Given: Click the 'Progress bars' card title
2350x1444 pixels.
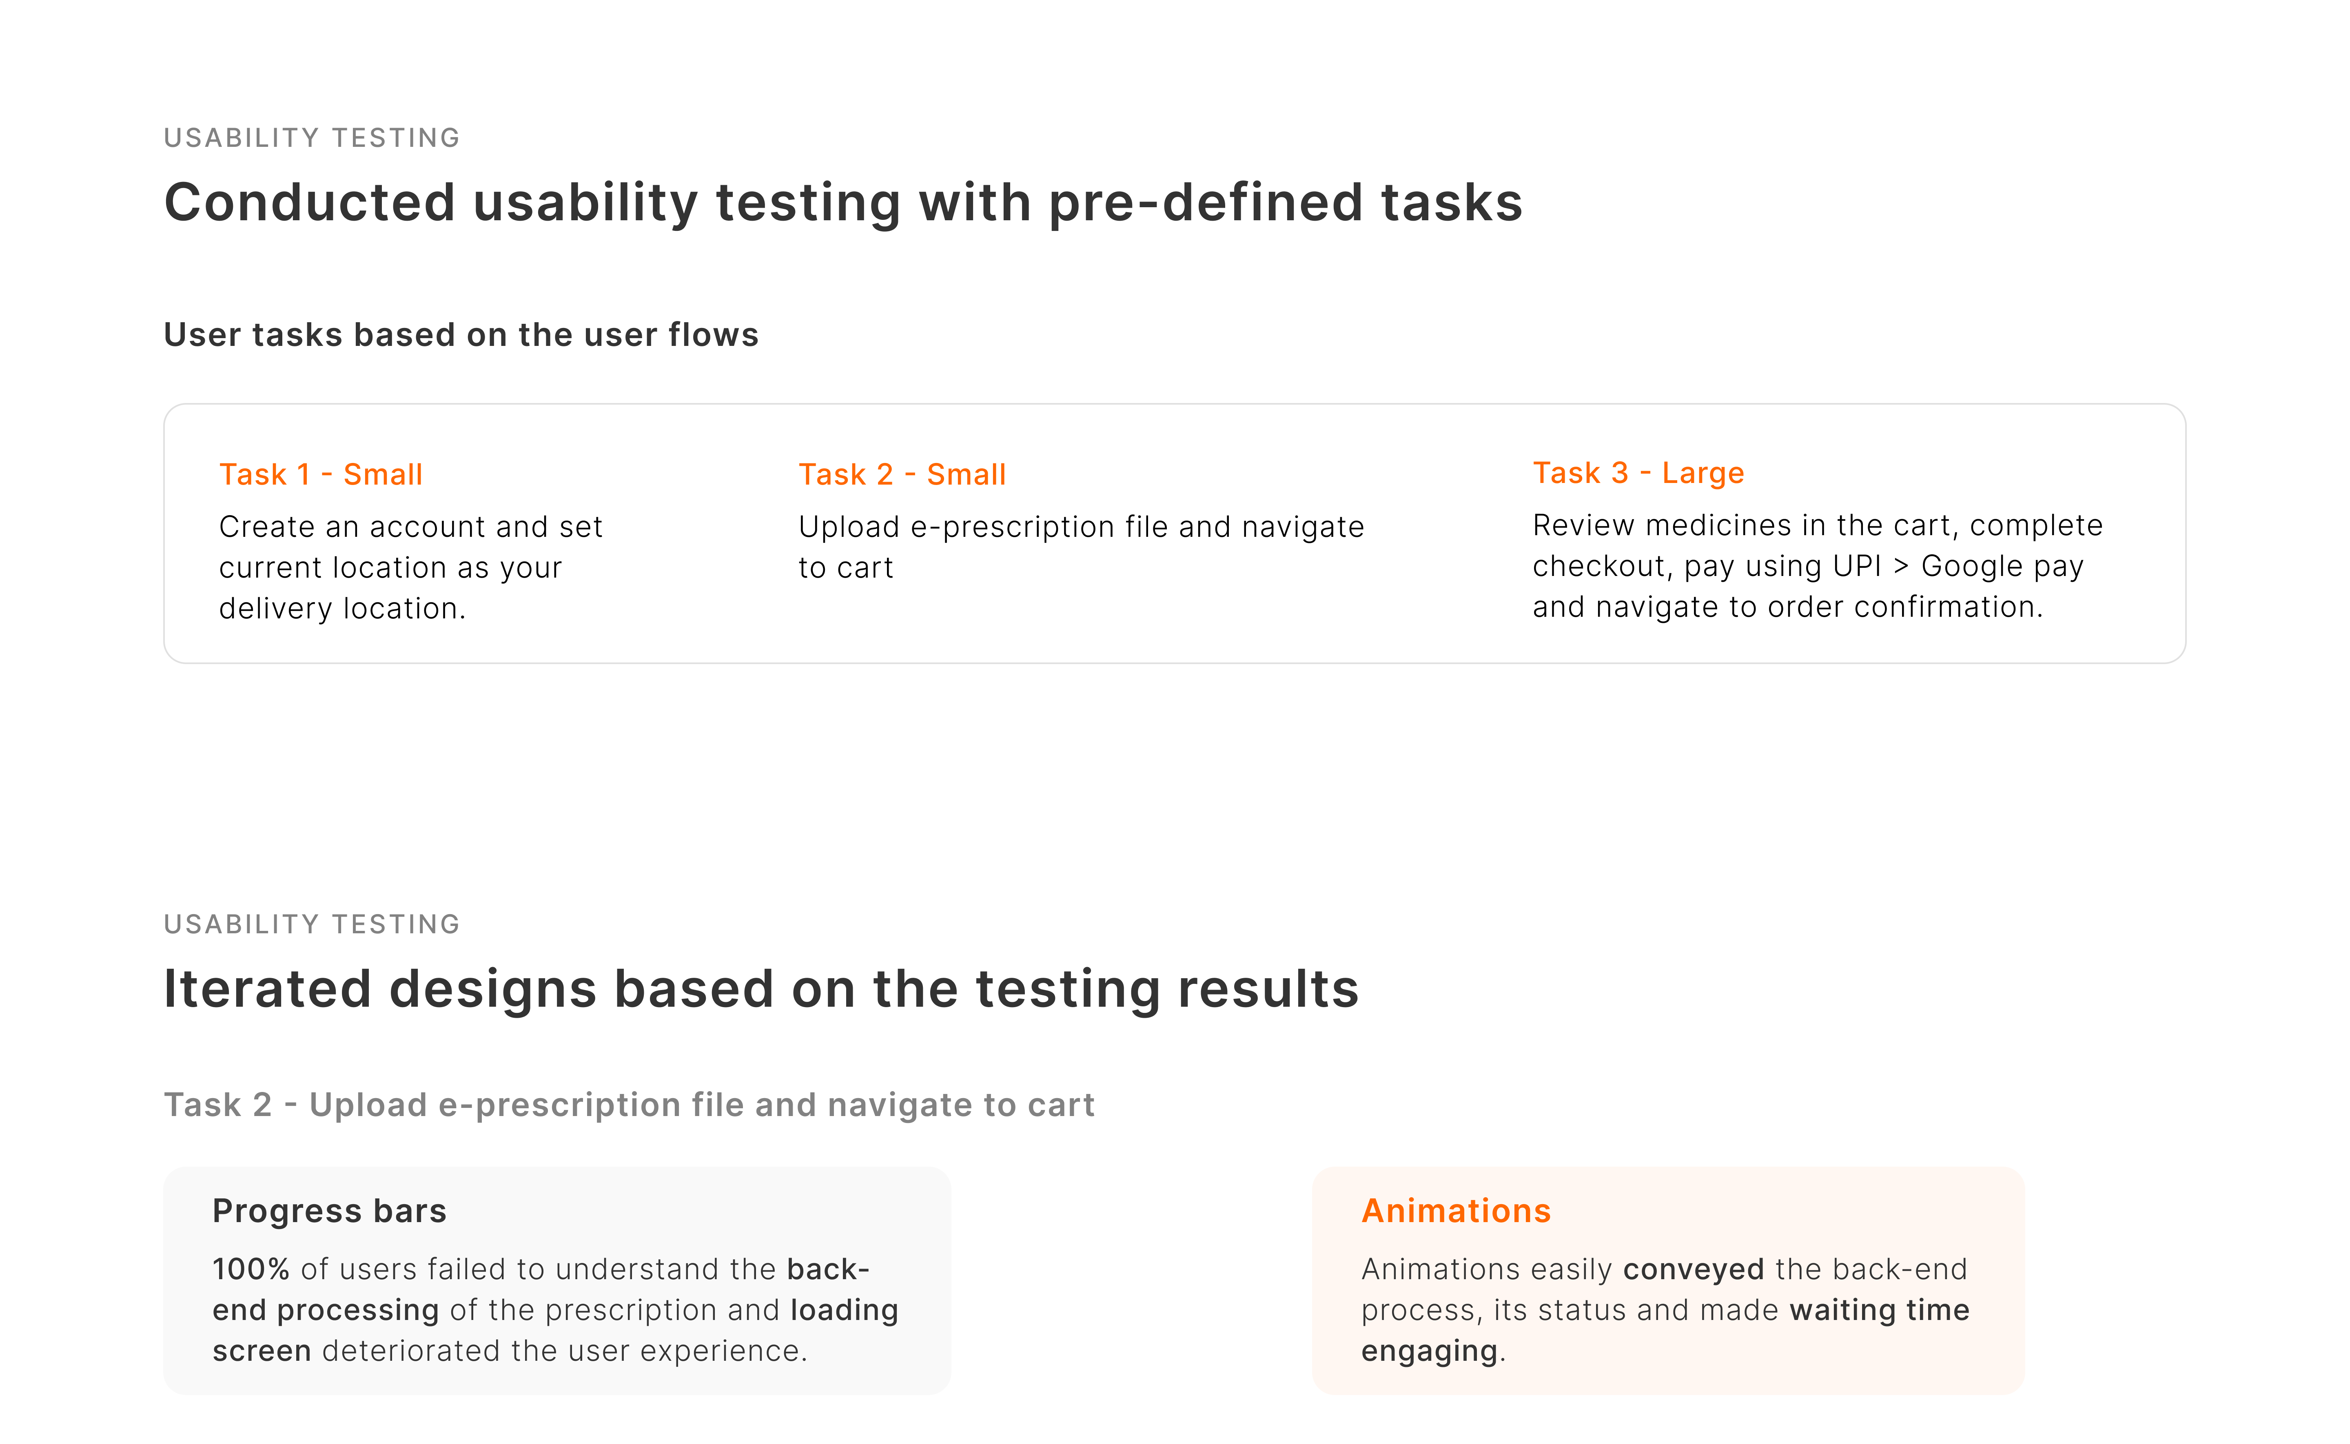Looking at the screenshot, I should point(329,1211).
